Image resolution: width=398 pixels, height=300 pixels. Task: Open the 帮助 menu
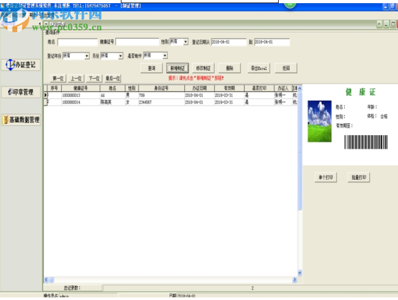33,15
